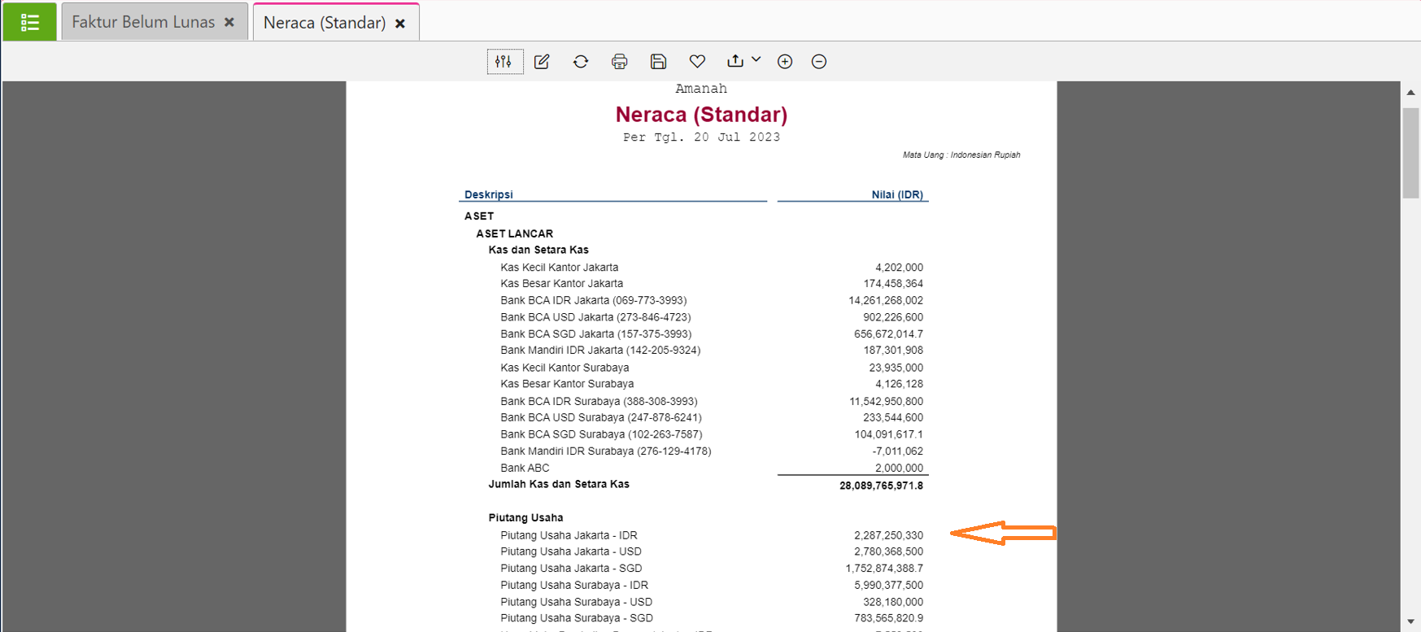Click Bank BCA IDR Jakarta (069-773-3993)
This screenshot has width=1421, height=632.
594,300
